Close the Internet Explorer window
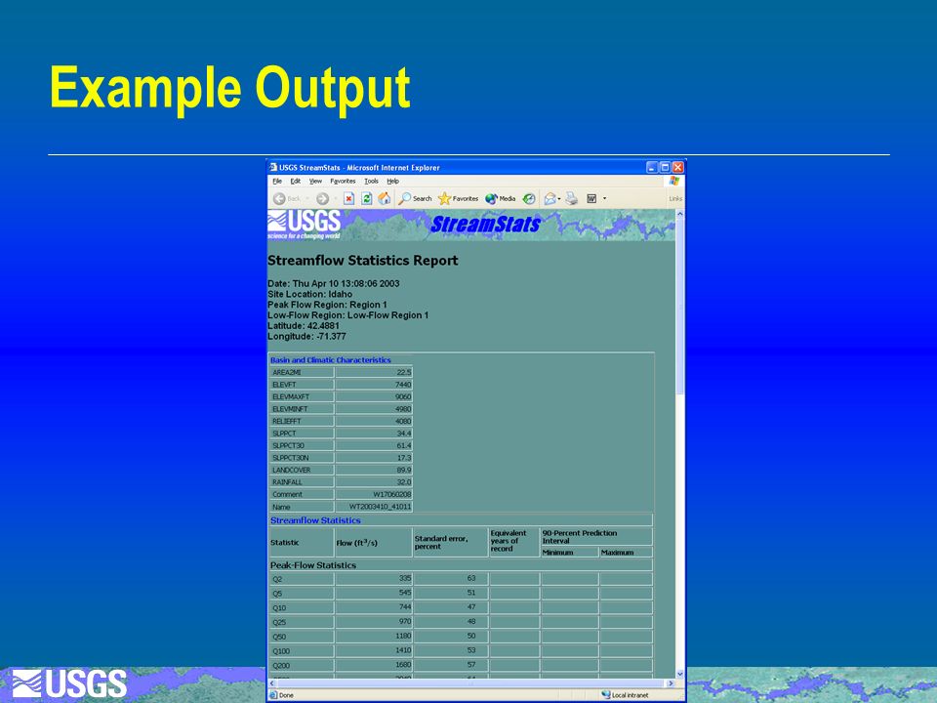The width and height of the screenshot is (937, 703). click(677, 167)
